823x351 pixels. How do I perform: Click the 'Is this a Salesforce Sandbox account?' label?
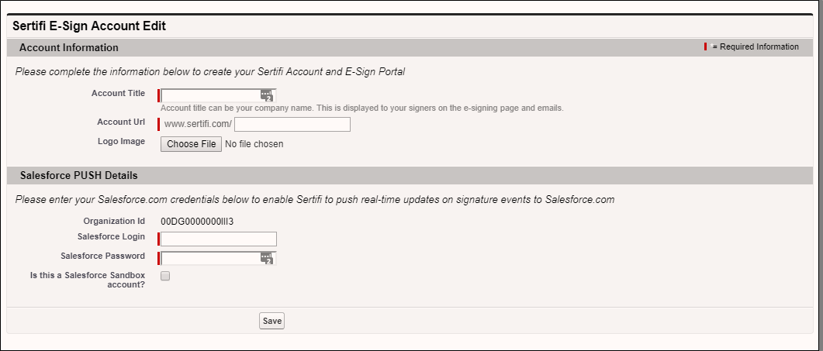point(88,280)
